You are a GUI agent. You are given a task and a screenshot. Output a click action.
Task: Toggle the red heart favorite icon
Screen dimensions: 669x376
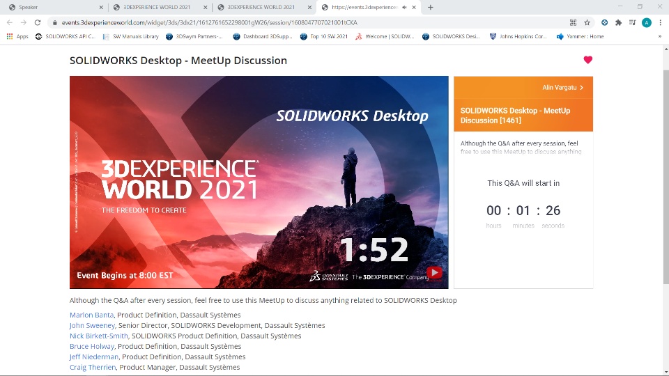588,60
